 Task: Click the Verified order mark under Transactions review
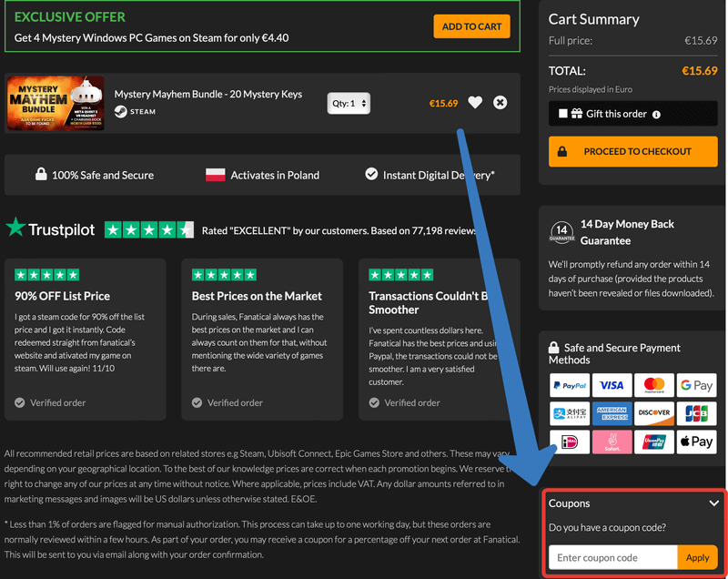404,402
